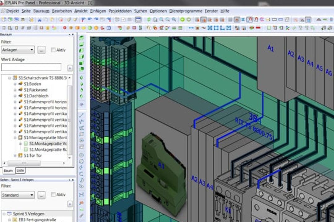Click the blue 'k' icon in second toolbar
The image size is (334, 222).
pos(288,28)
